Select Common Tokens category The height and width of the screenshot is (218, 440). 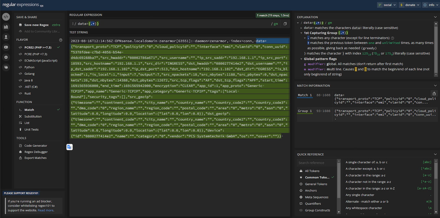pos(317,177)
